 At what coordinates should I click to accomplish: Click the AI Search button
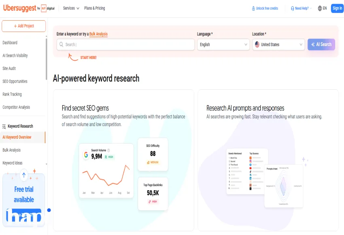tap(321, 44)
